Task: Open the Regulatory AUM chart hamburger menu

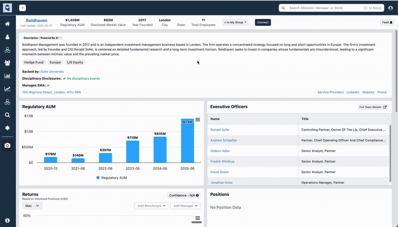Action: click(198, 120)
